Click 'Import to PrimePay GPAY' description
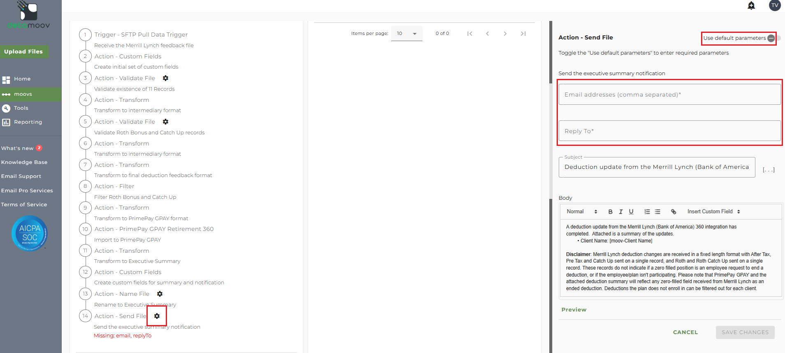 (128, 240)
